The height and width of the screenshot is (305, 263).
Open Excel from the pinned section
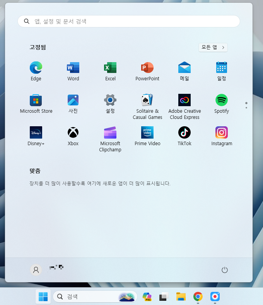[110, 71]
